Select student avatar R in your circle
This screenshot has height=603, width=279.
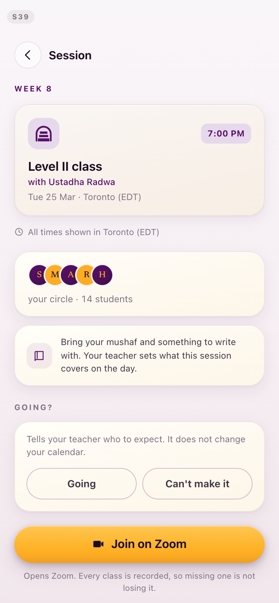(x=87, y=275)
